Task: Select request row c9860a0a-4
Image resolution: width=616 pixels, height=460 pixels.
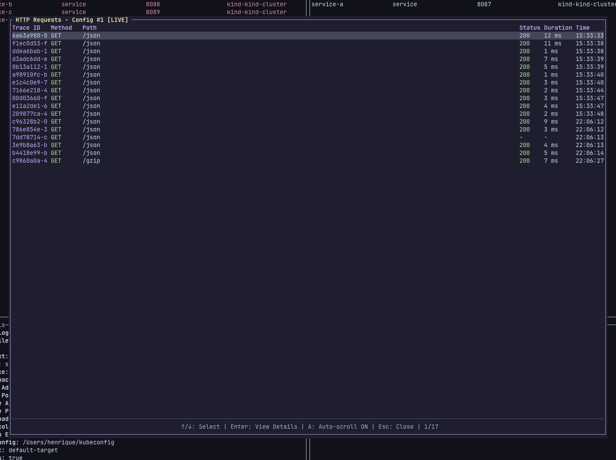Action: [x=308, y=161]
